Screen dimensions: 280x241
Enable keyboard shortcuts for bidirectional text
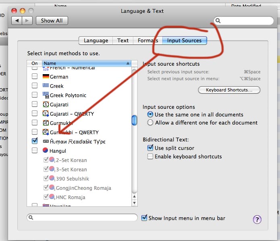(x=150, y=156)
